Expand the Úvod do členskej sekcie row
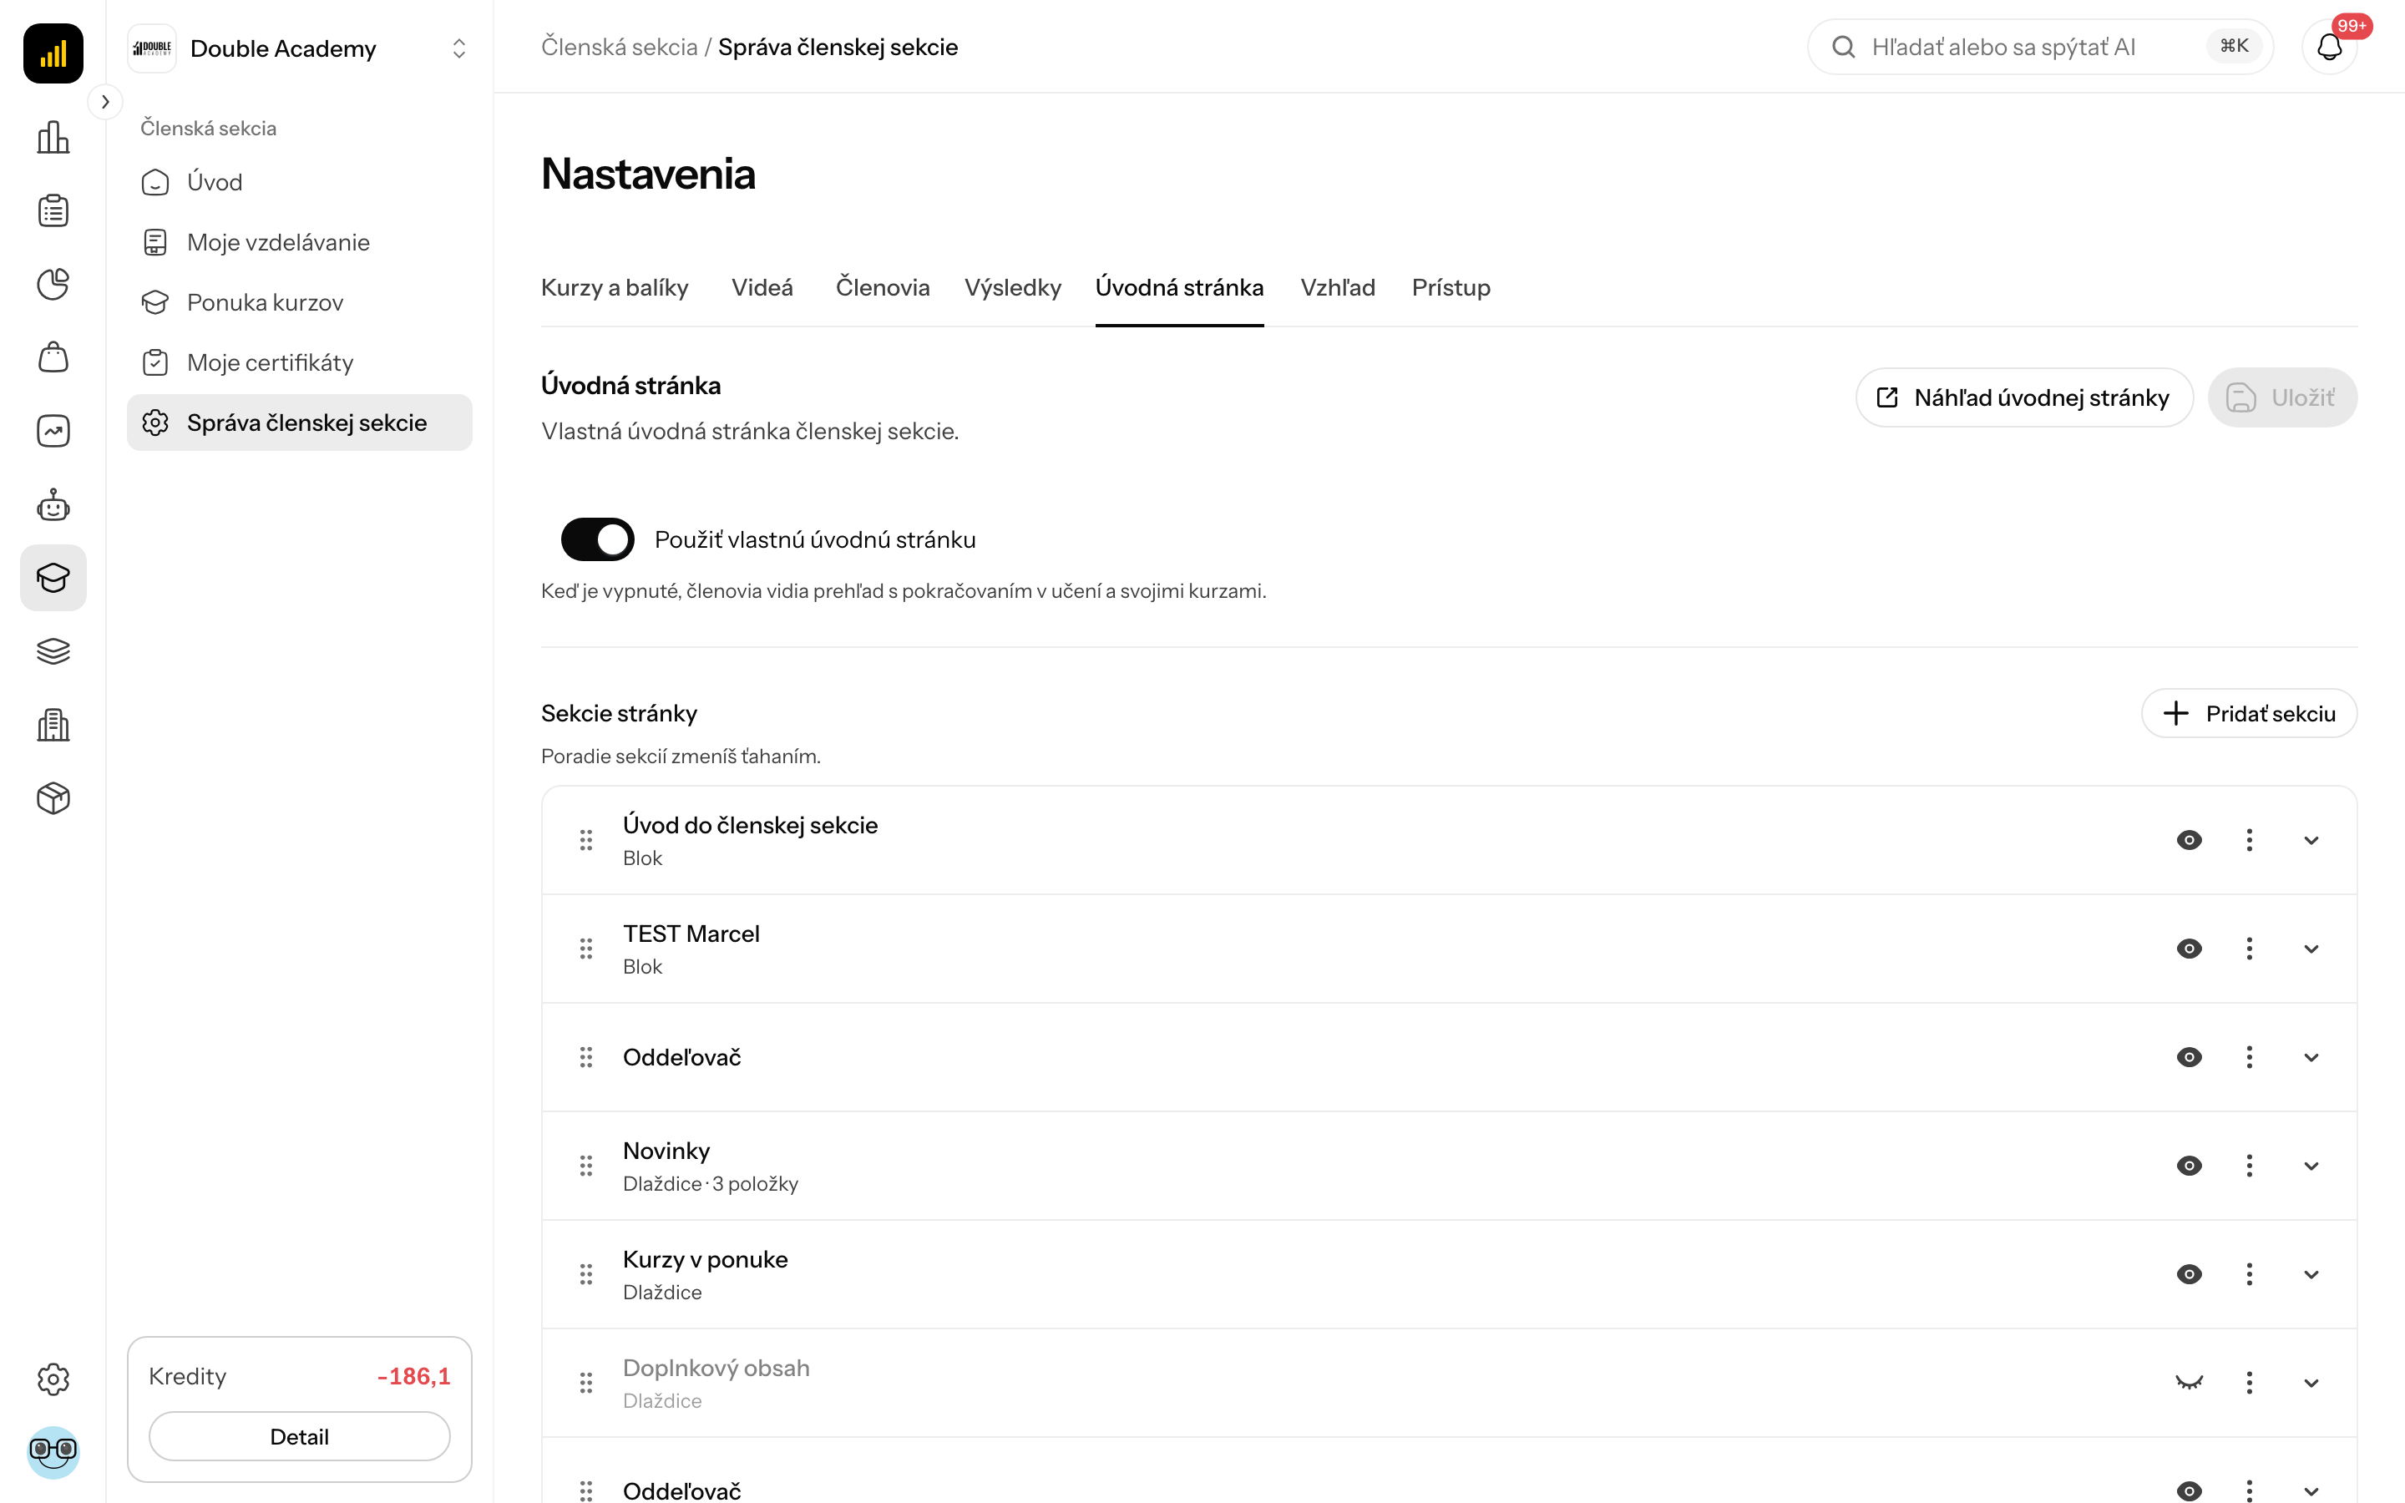This screenshot has width=2405, height=1503. (2311, 840)
